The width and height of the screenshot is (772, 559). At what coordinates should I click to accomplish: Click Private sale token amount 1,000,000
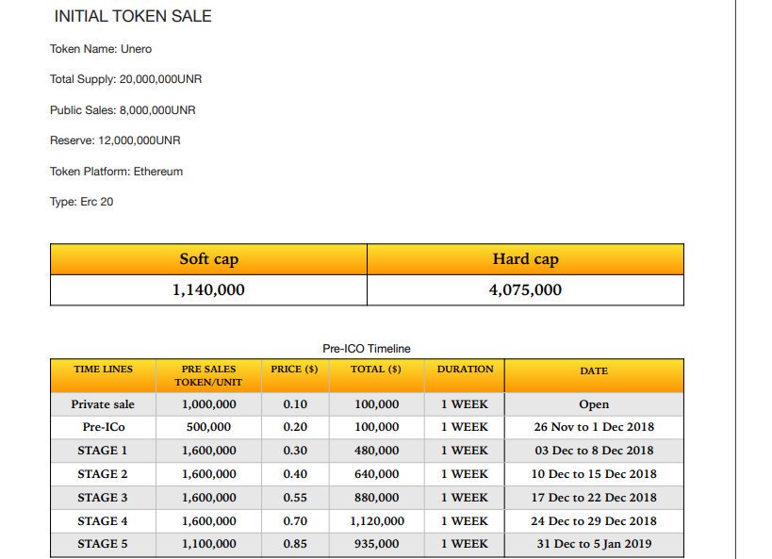click(x=208, y=404)
